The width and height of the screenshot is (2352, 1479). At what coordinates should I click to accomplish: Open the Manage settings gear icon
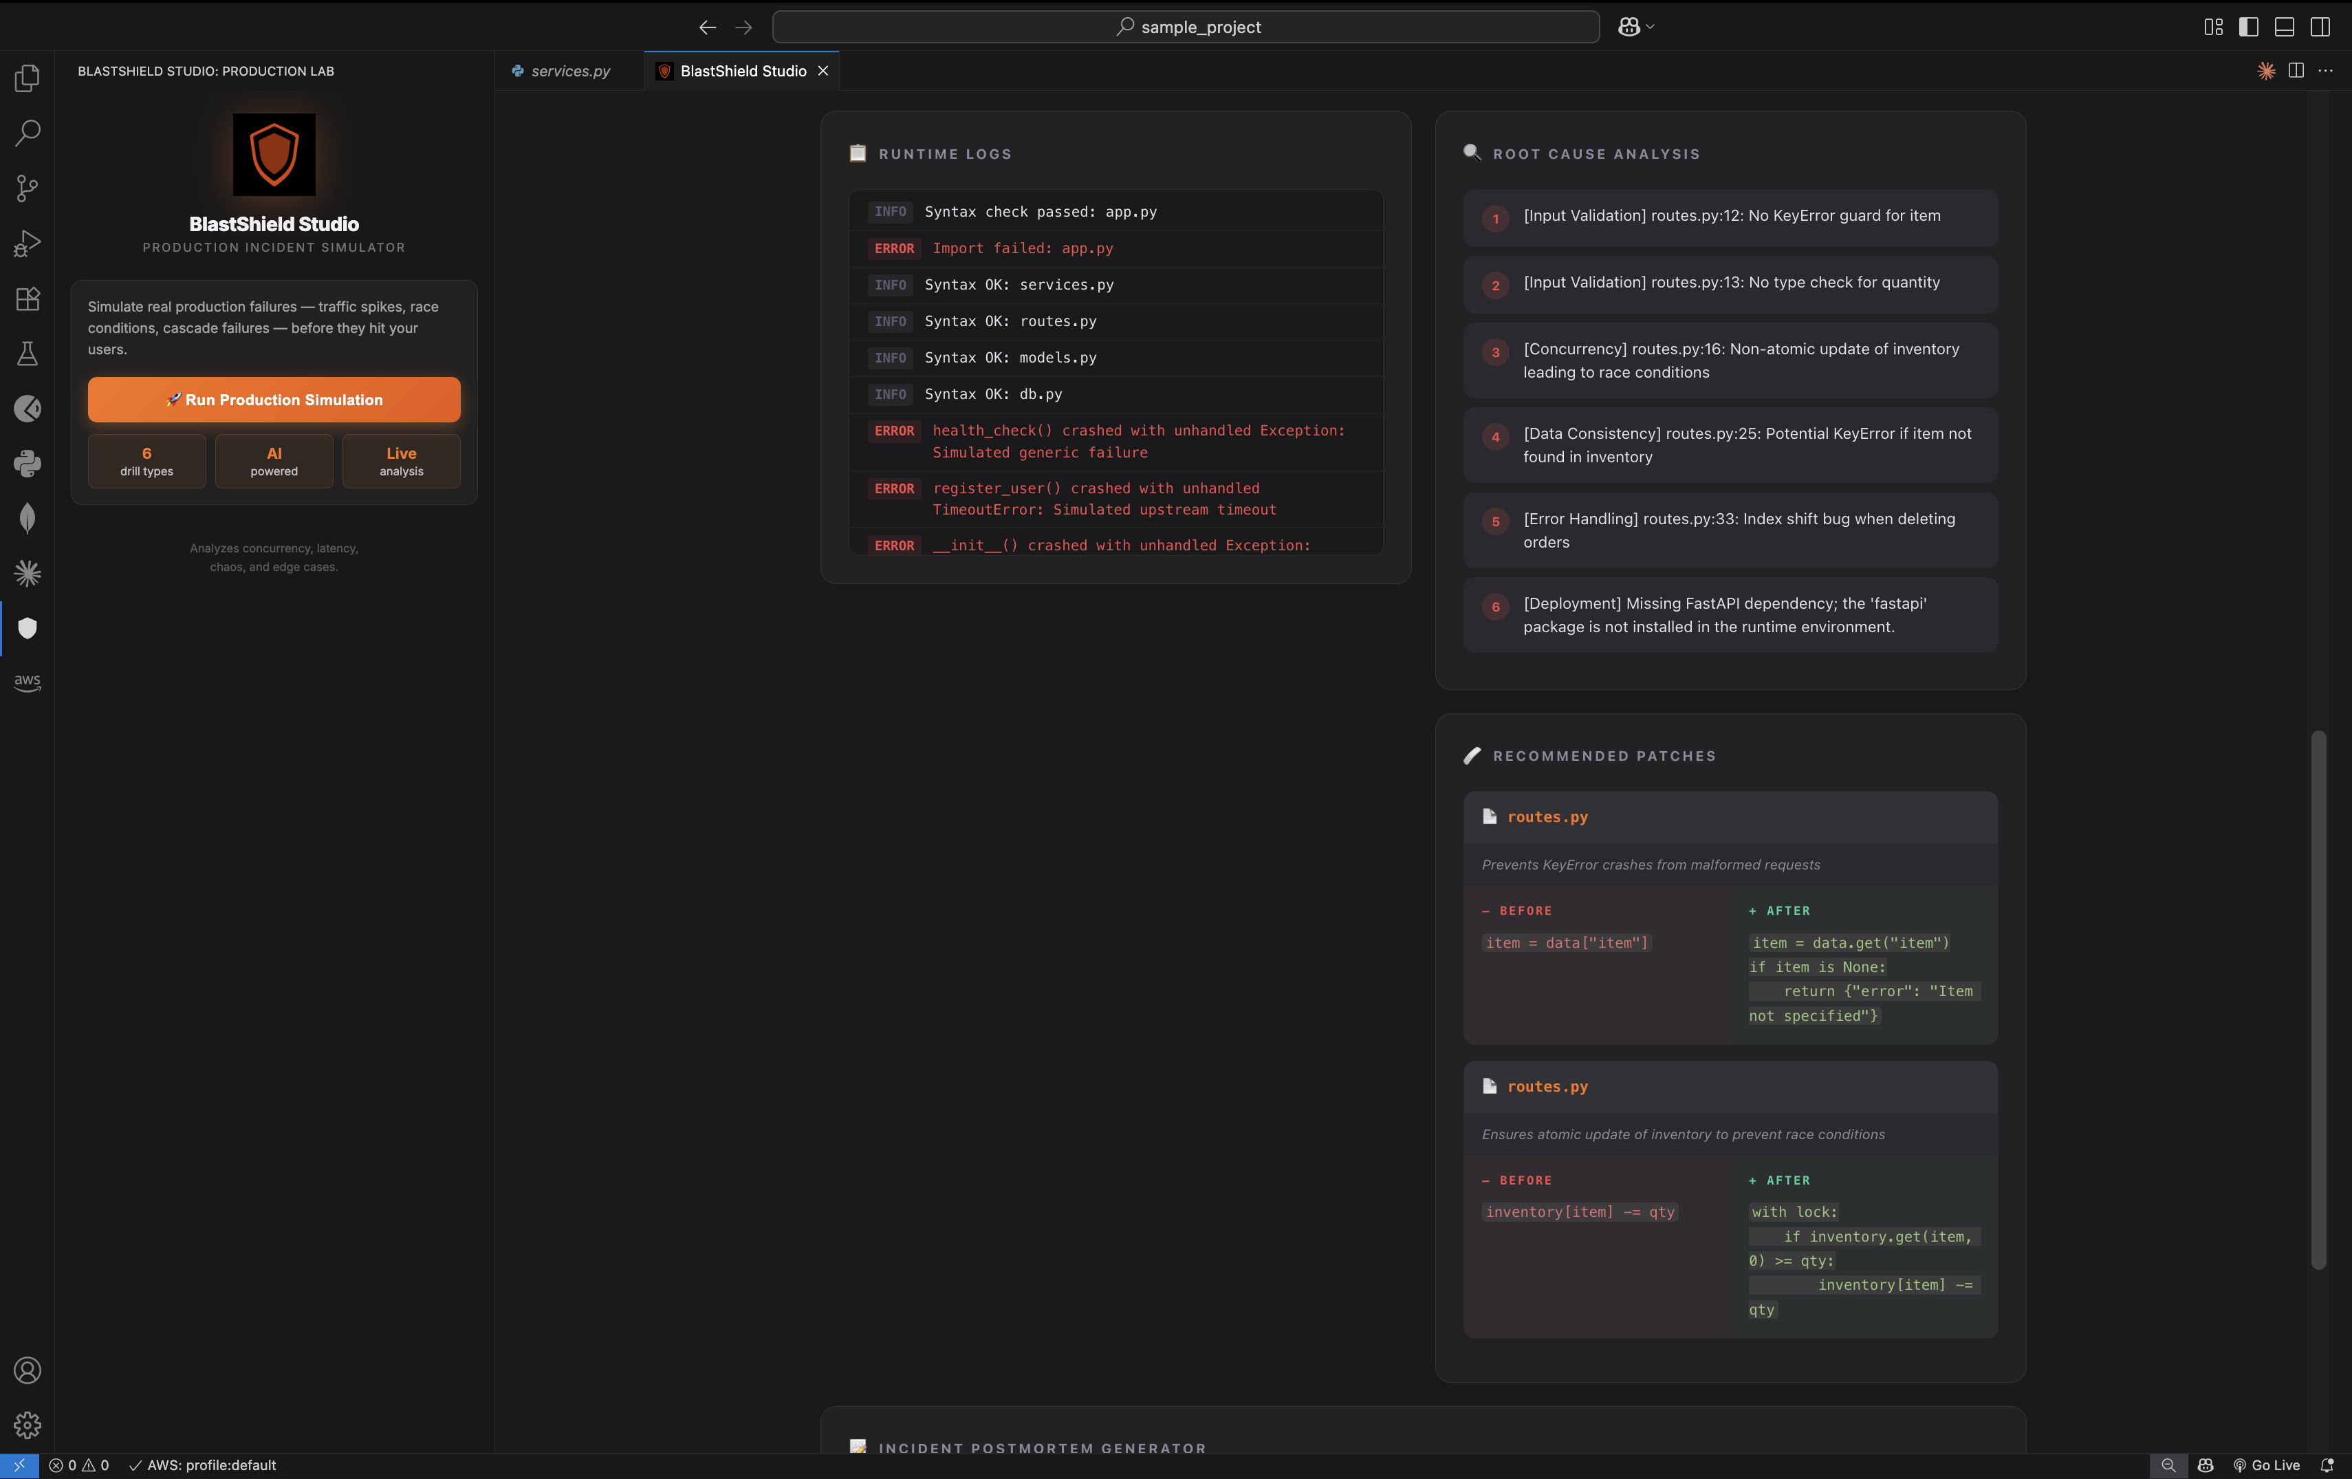(x=28, y=1425)
